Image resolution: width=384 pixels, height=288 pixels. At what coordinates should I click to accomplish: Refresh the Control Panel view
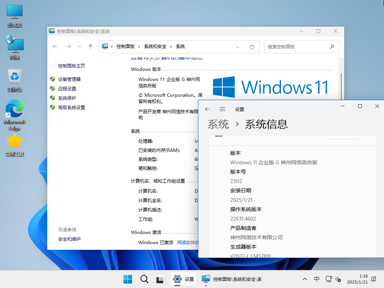coord(252,47)
